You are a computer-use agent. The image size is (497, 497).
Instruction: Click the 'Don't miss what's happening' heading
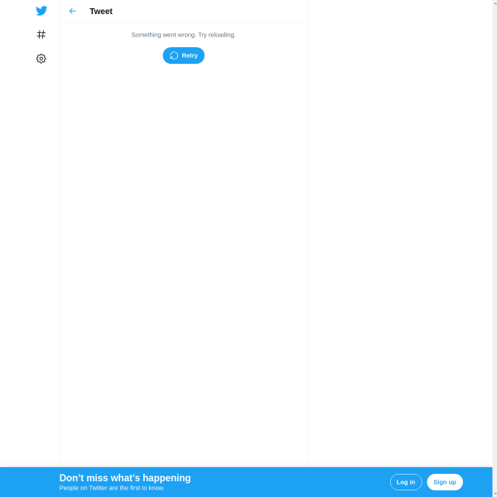point(125,478)
